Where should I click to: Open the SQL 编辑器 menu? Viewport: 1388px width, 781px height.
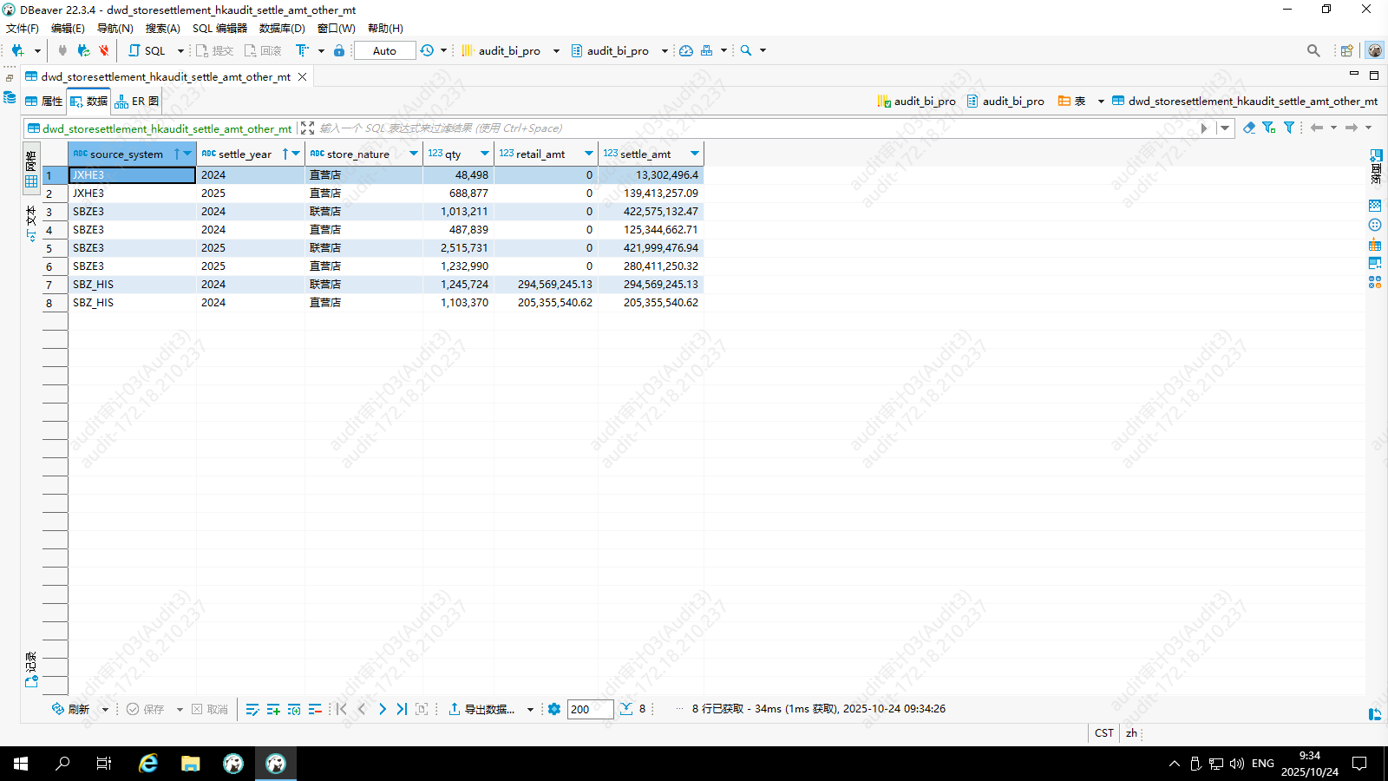[219, 29]
